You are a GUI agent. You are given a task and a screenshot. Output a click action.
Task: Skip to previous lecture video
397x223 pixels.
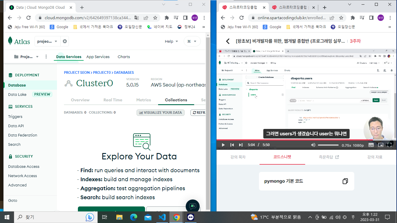[232, 145]
